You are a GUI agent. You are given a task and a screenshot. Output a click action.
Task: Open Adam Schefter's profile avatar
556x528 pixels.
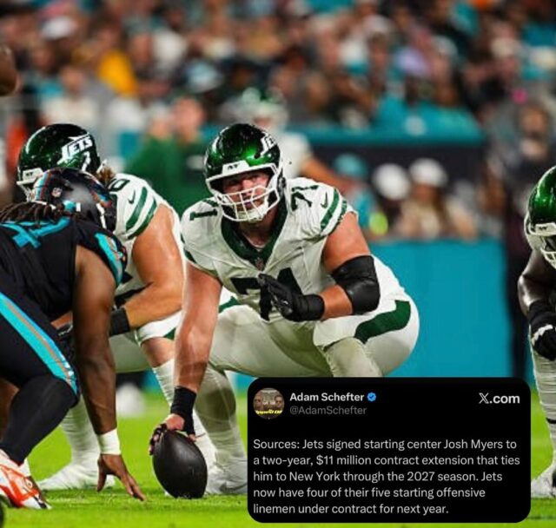pyautogui.click(x=269, y=404)
